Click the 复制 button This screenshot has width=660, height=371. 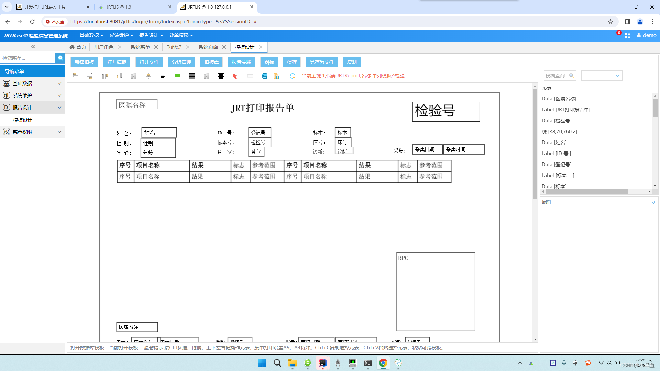click(x=352, y=62)
